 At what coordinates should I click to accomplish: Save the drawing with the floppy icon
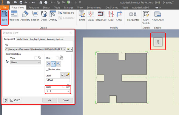pyautogui.click(x=21, y=2)
